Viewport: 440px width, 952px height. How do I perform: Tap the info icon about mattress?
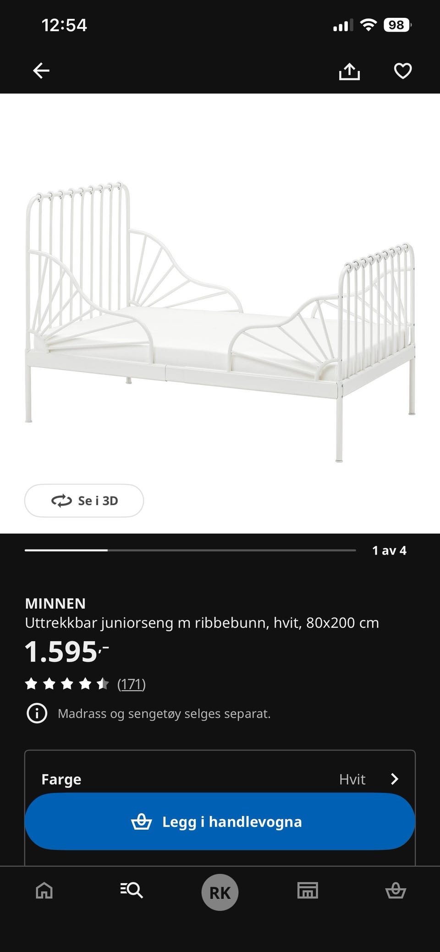(x=37, y=714)
